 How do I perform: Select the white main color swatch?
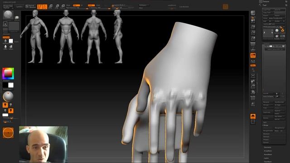tap(11, 85)
